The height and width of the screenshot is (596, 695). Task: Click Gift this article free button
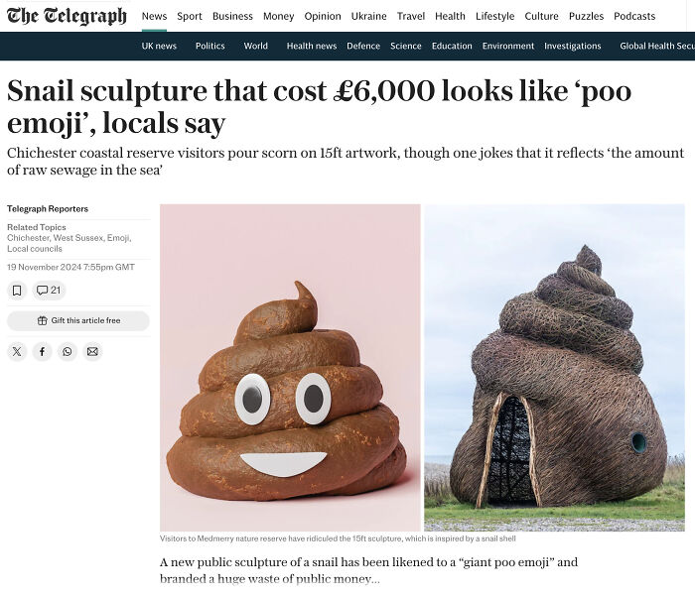coord(78,320)
